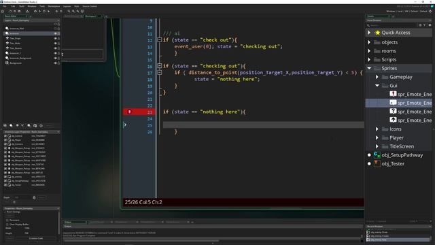Click the red breakpoint on line 23
Viewport: 435px width, 245px height.
(130, 112)
